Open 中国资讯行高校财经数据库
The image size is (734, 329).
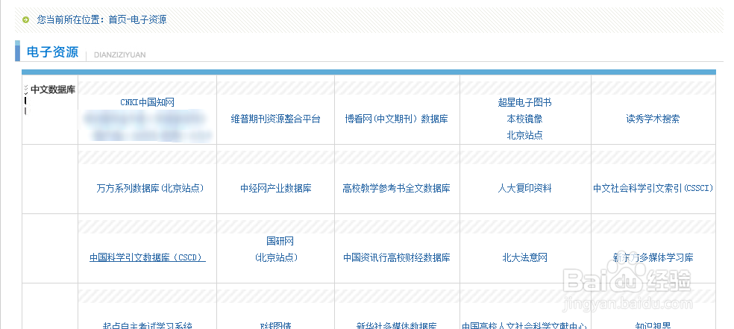click(x=397, y=257)
